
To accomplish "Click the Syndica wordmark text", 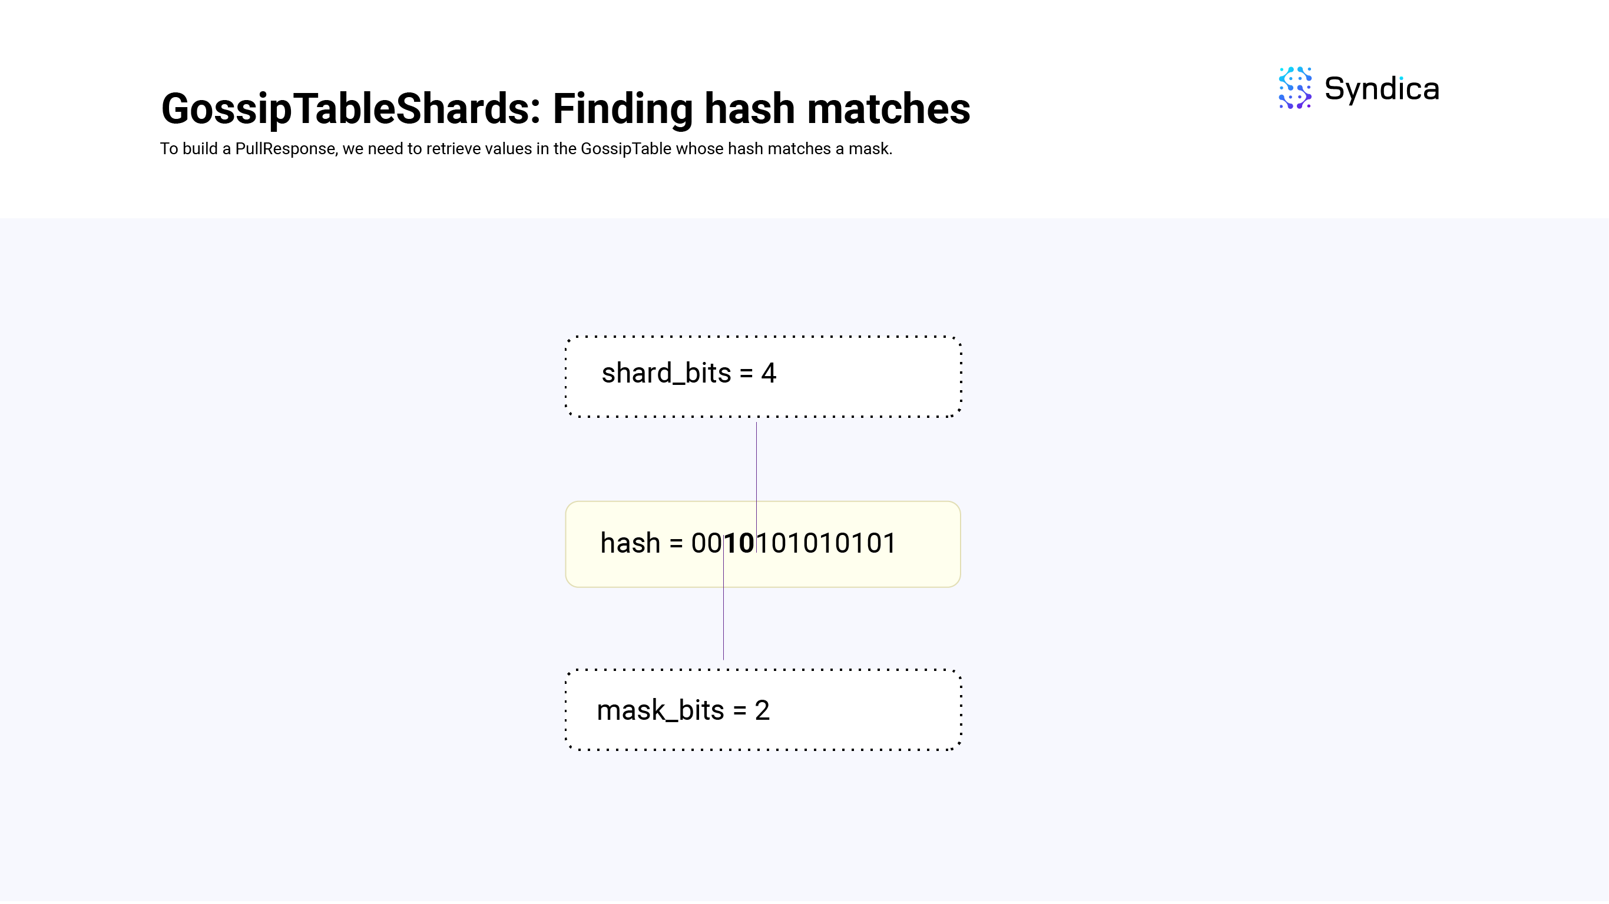I will click(1382, 89).
